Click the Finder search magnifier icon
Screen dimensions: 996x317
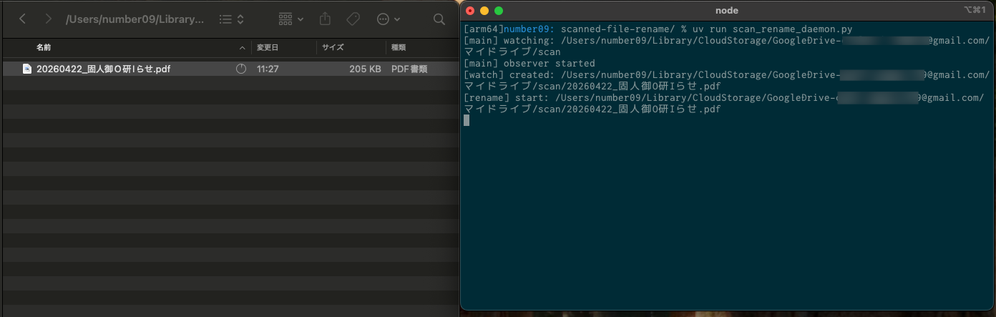(439, 19)
